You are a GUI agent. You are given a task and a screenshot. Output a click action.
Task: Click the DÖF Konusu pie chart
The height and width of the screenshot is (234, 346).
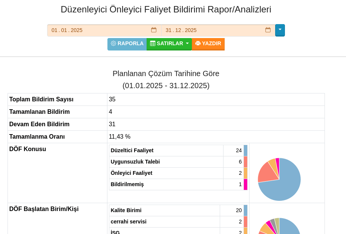[x=279, y=179]
